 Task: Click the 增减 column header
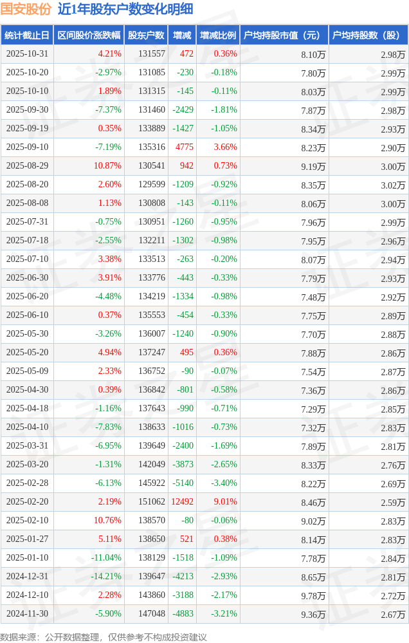[x=182, y=35]
